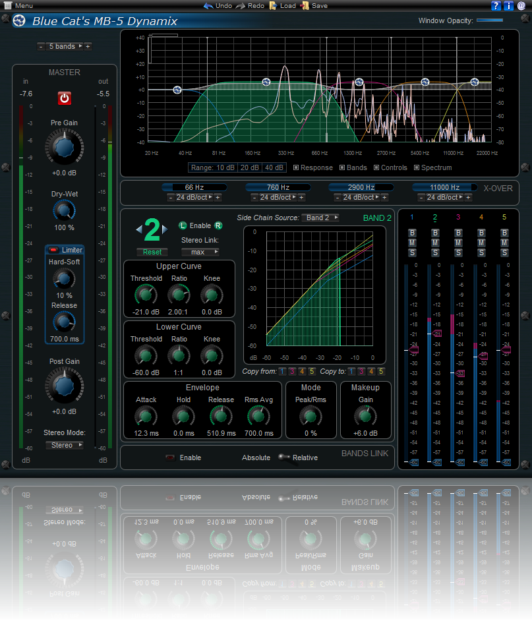532x621 pixels.
Task: Open the Side Chain Source dropdown
Action: (321, 218)
